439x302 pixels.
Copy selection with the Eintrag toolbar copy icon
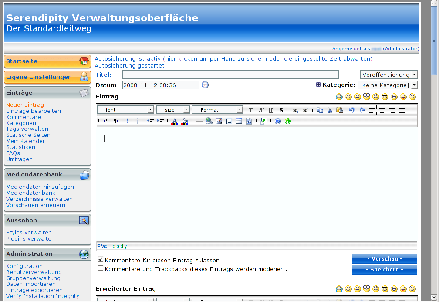pos(320,110)
